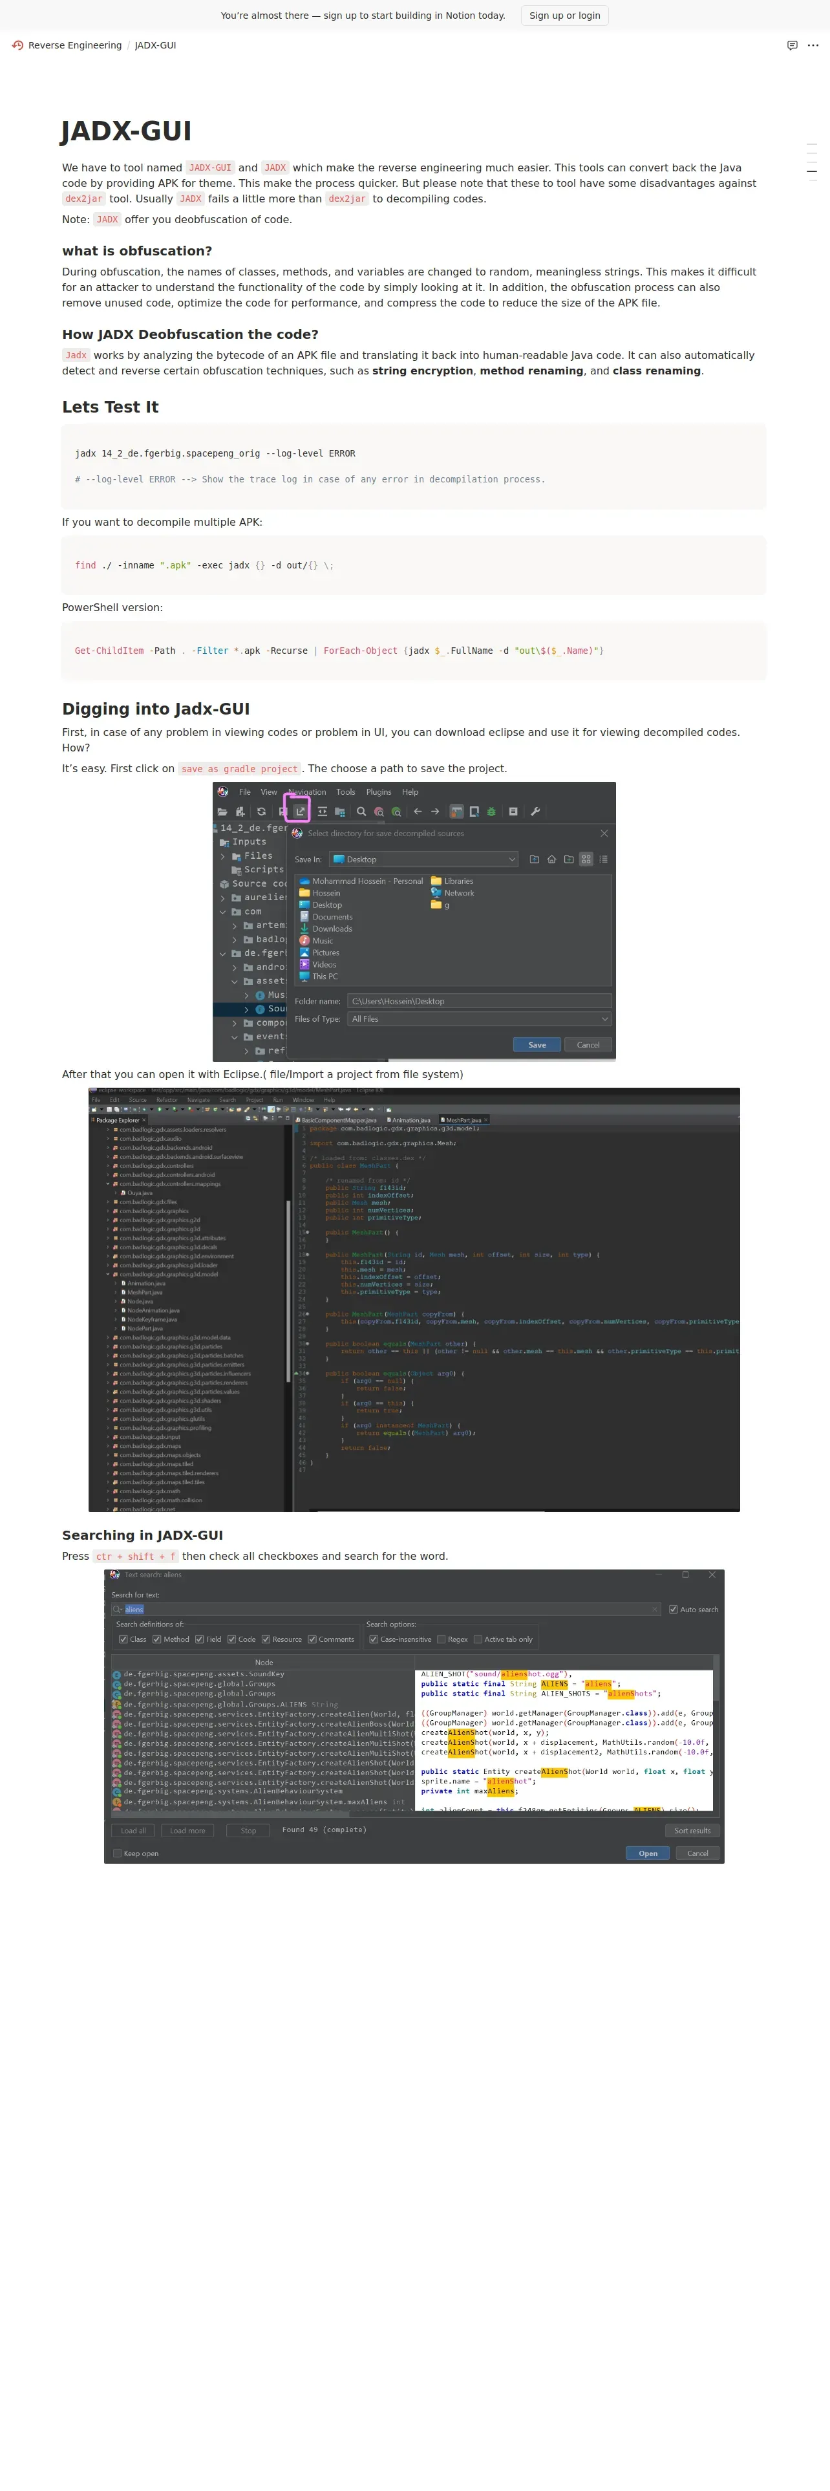Click the Downloads folder icon in save dialog list
The image size is (830, 2491).
coord(304,929)
